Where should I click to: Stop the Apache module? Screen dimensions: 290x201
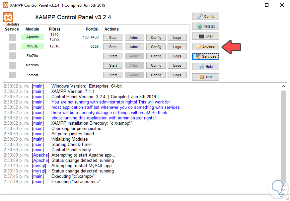click(113, 37)
